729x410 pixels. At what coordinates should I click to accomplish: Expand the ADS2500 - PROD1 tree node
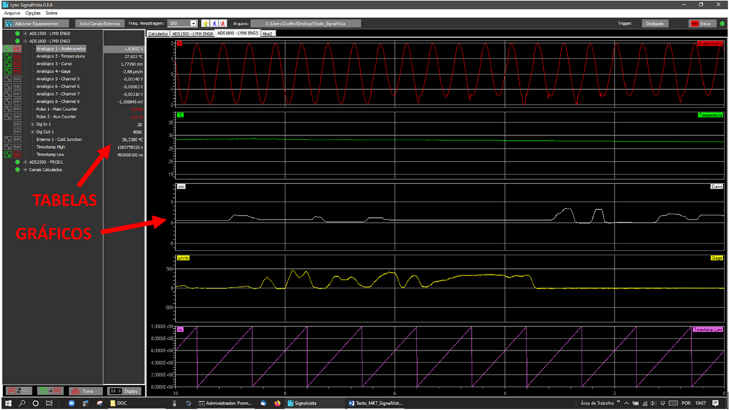click(25, 162)
